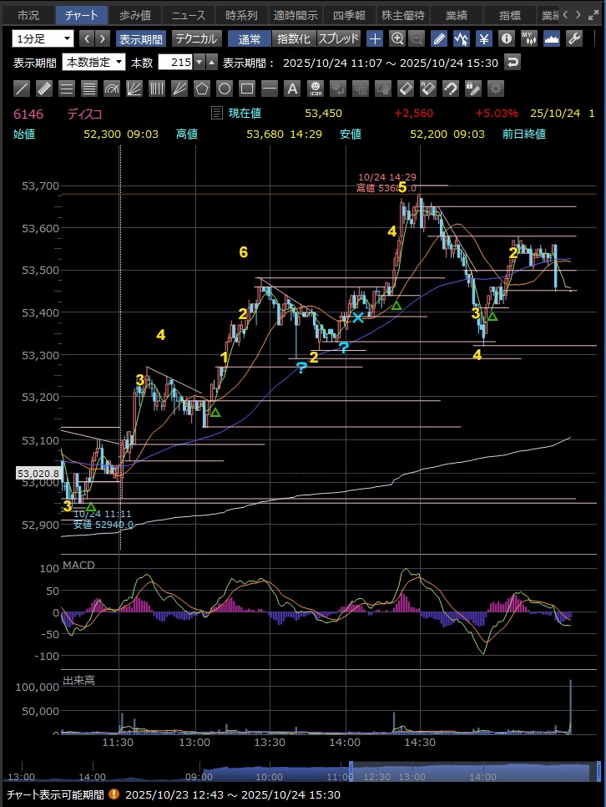Click the magnet snap tool icon
Image resolution: width=606 pixels, height=807 pixels.
(450, 89)
